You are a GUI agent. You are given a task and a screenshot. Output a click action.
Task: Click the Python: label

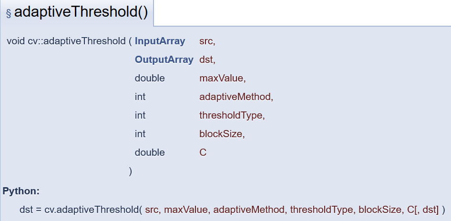coord(21,191)
